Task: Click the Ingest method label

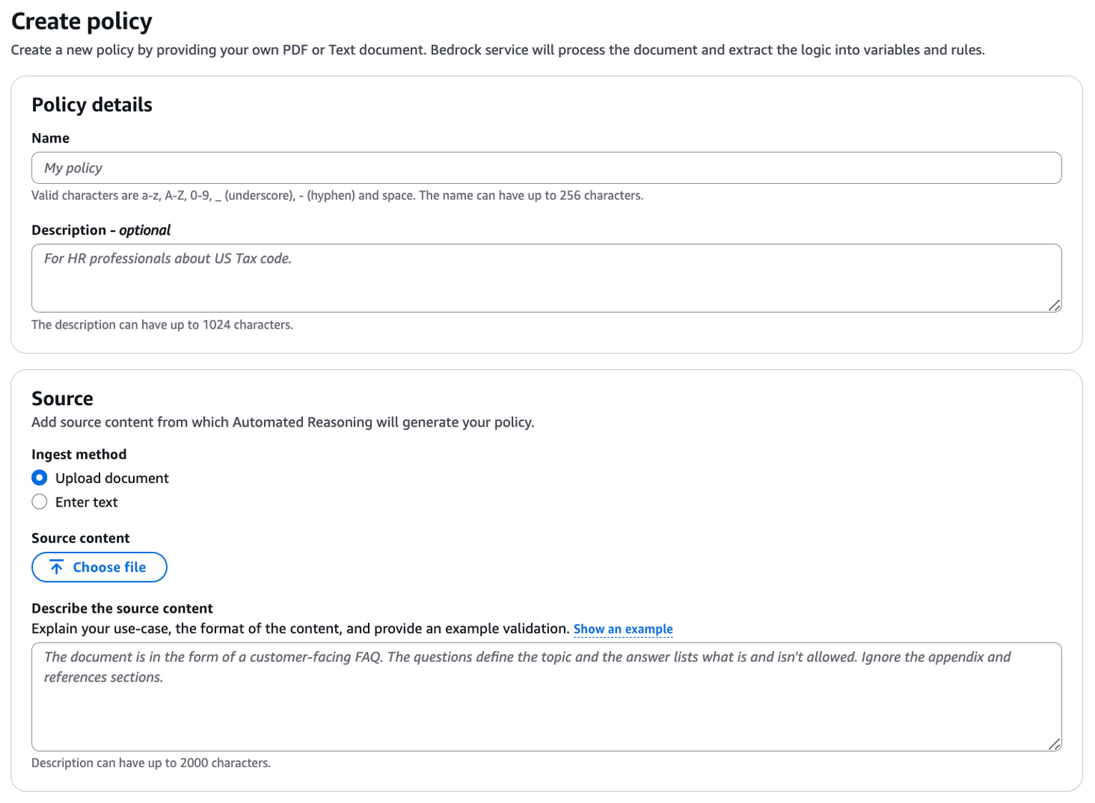Action: [x=79, y=454]
